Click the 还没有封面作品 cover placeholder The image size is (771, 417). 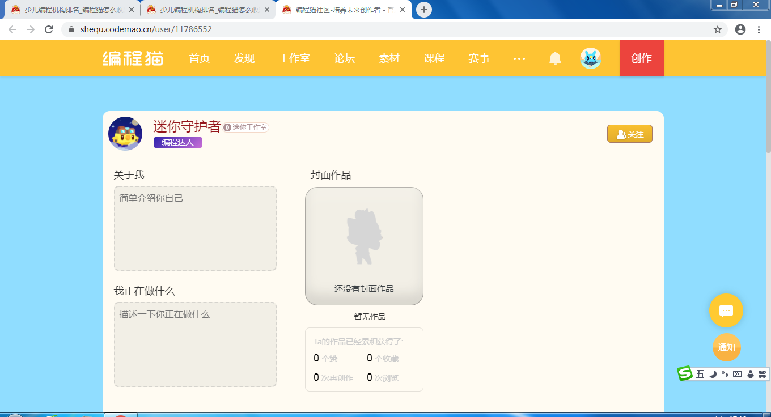point(364,246)
